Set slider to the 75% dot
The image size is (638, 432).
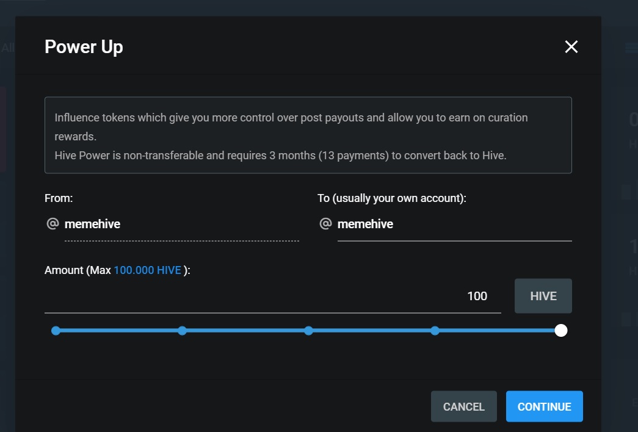click(x=435, y=331)
